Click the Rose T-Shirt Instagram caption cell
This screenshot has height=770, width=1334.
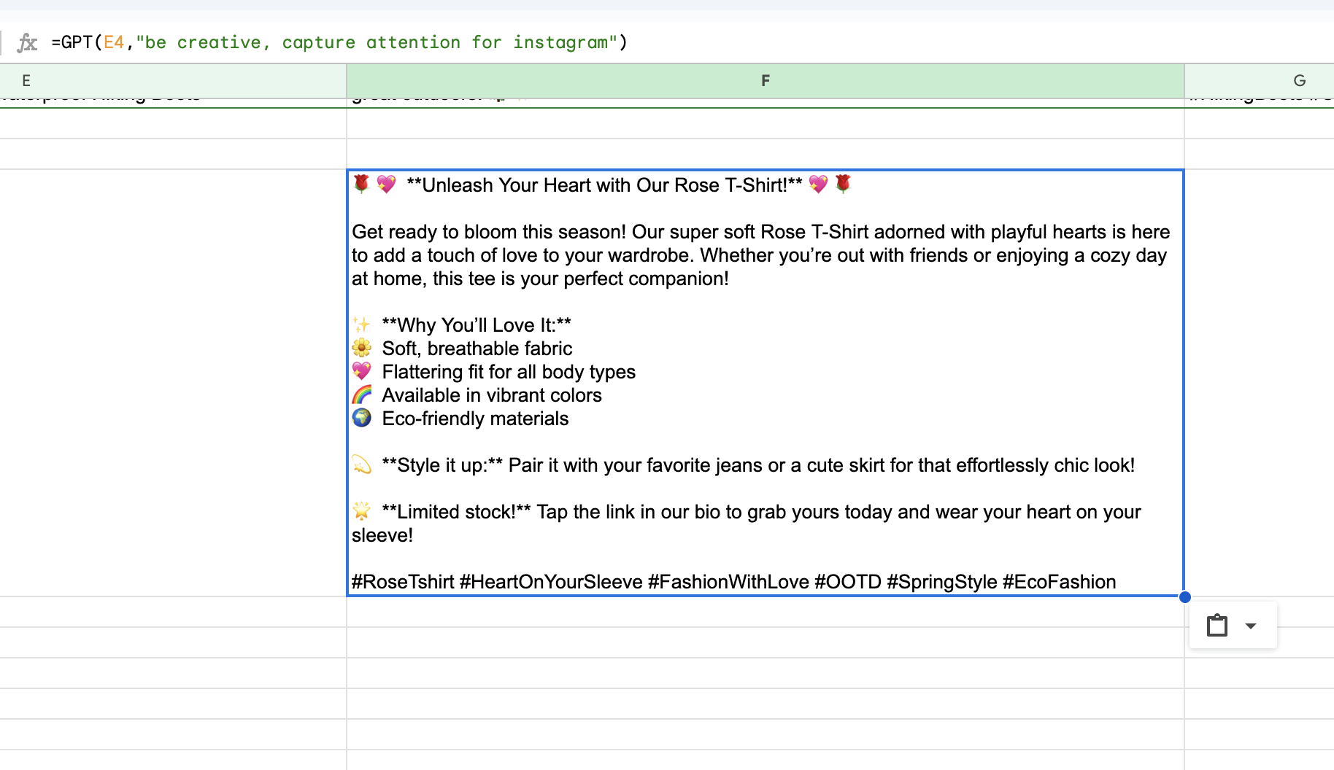coord(765,383)
